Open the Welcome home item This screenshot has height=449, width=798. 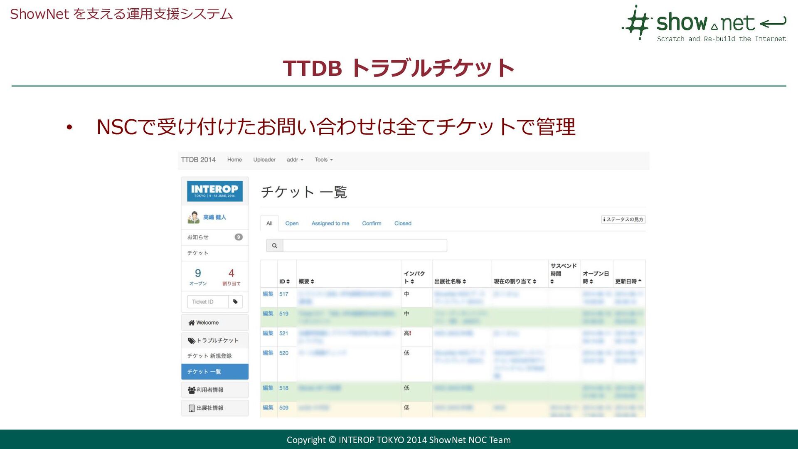(215, 323)
